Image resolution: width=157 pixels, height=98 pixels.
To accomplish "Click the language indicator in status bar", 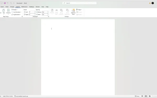I will click(8, 96).
